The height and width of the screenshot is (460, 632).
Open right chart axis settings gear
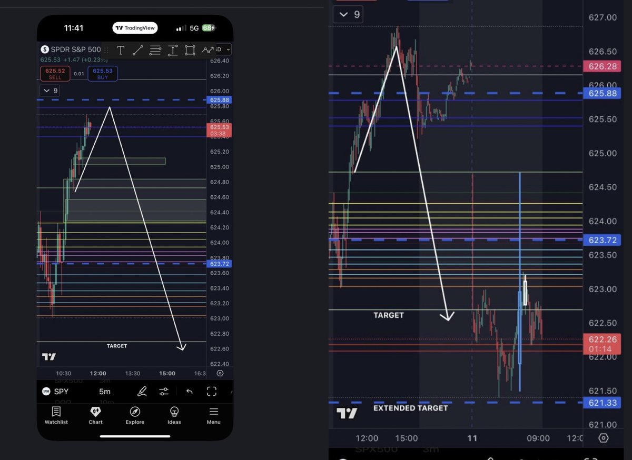point(604,438)
